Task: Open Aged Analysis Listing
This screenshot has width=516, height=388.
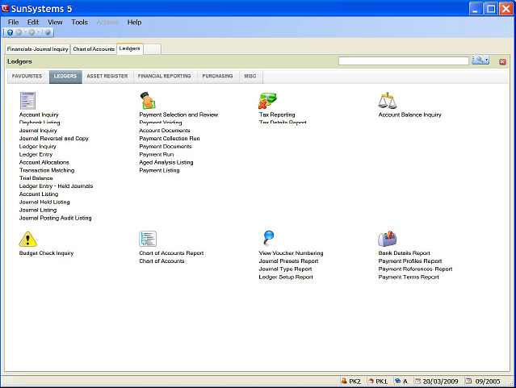Action: (166, 162)
